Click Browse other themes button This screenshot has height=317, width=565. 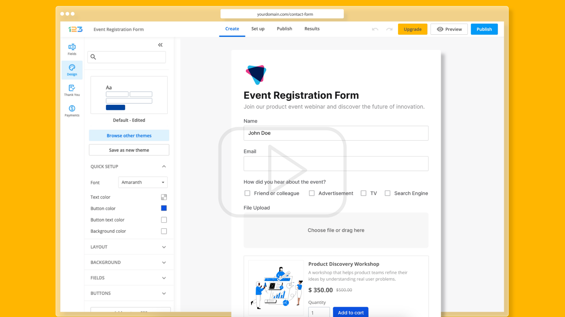tap(129, 136)
